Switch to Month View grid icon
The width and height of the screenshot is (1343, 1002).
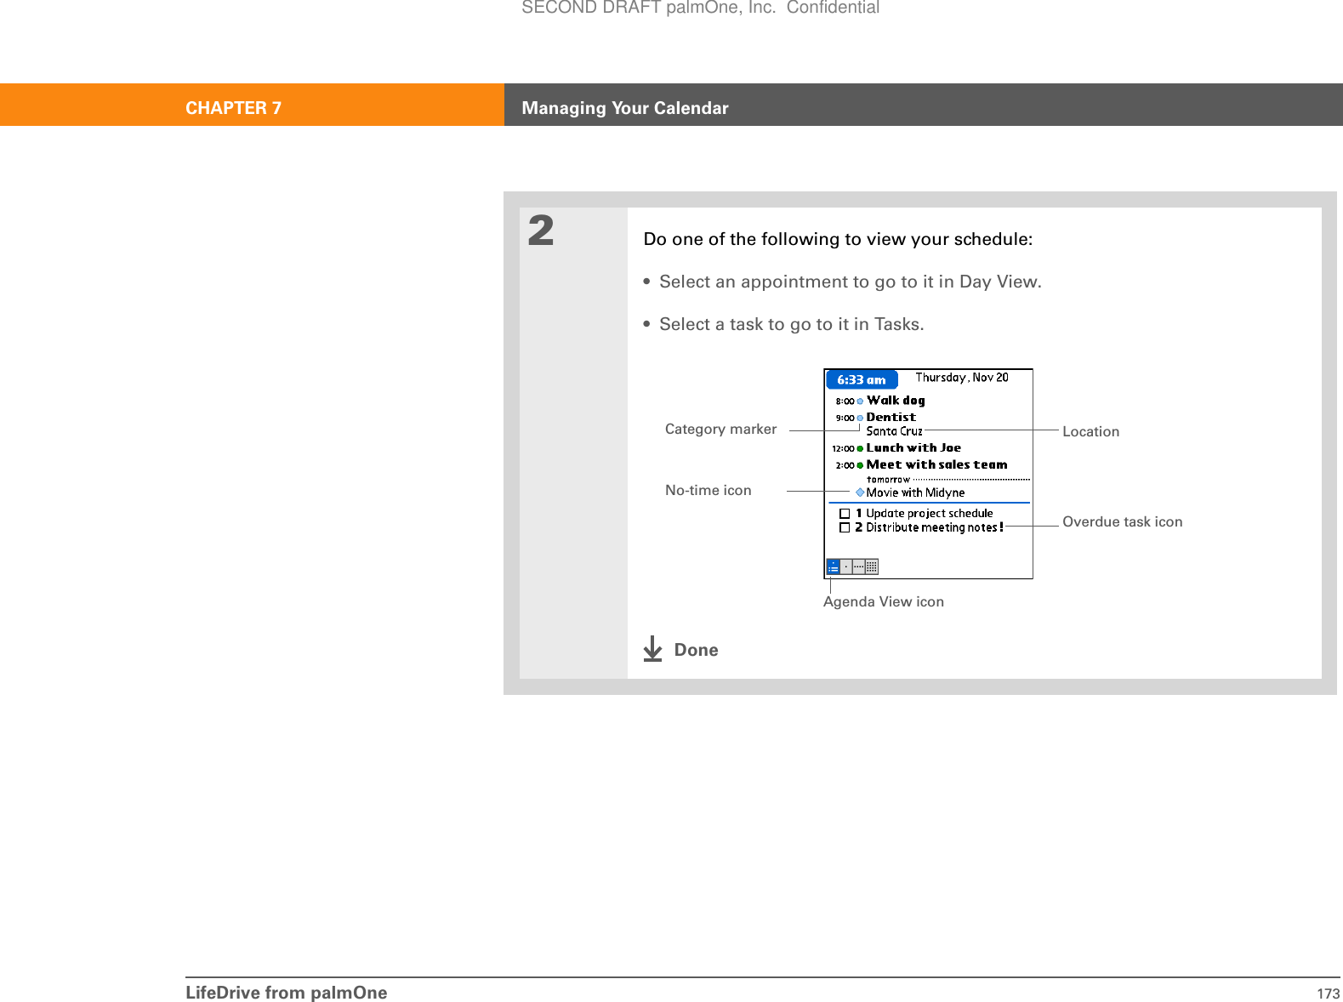872,566
